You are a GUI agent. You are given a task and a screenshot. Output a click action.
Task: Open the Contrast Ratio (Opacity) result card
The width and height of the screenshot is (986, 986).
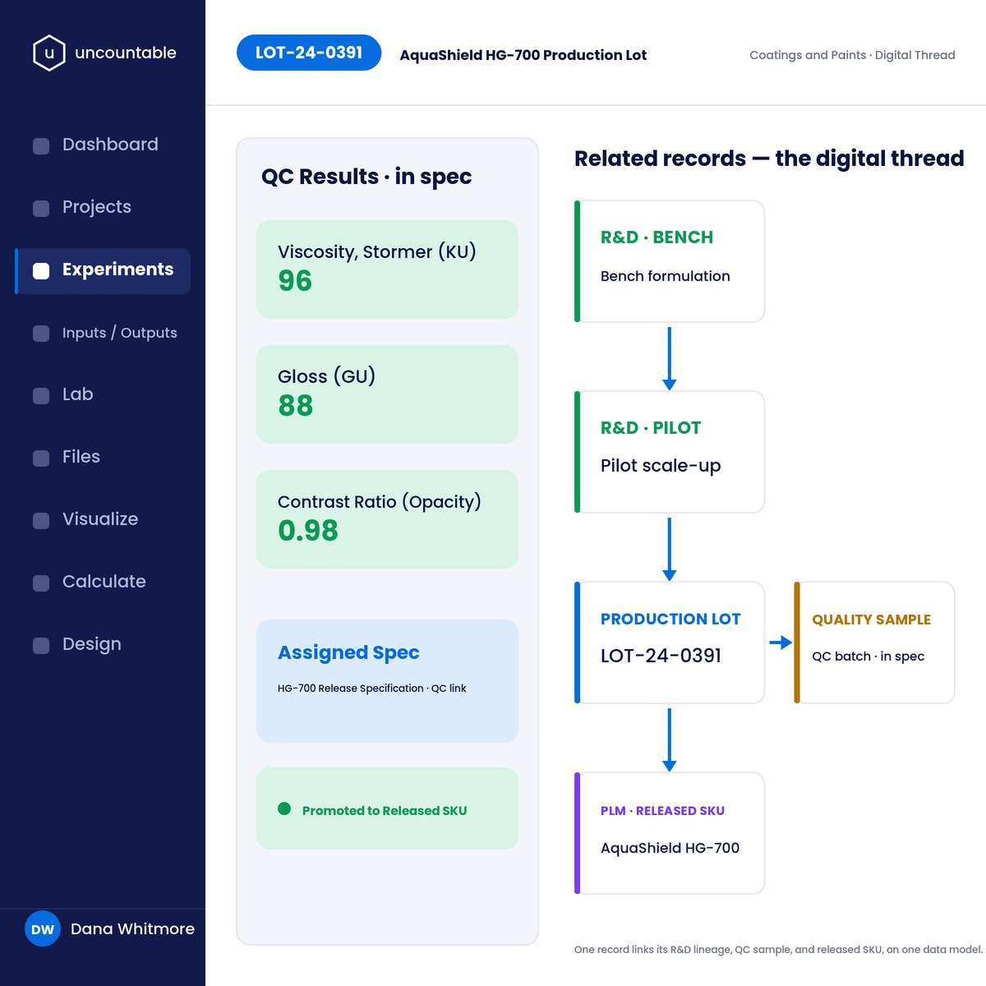coord(387,519)
